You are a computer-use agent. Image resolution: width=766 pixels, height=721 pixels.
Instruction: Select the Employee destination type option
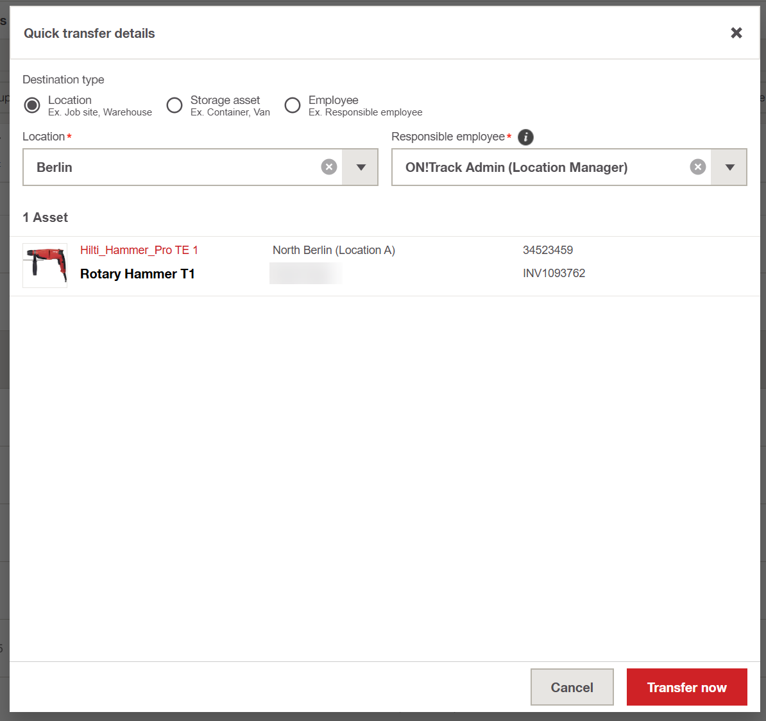293,105
